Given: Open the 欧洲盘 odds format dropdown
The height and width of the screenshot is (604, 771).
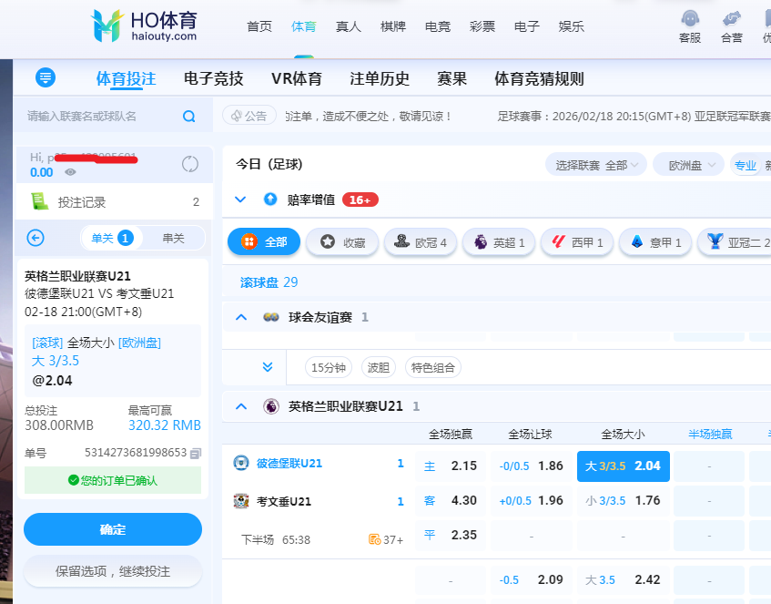Looking at the screenshot, I should [689, 165].
